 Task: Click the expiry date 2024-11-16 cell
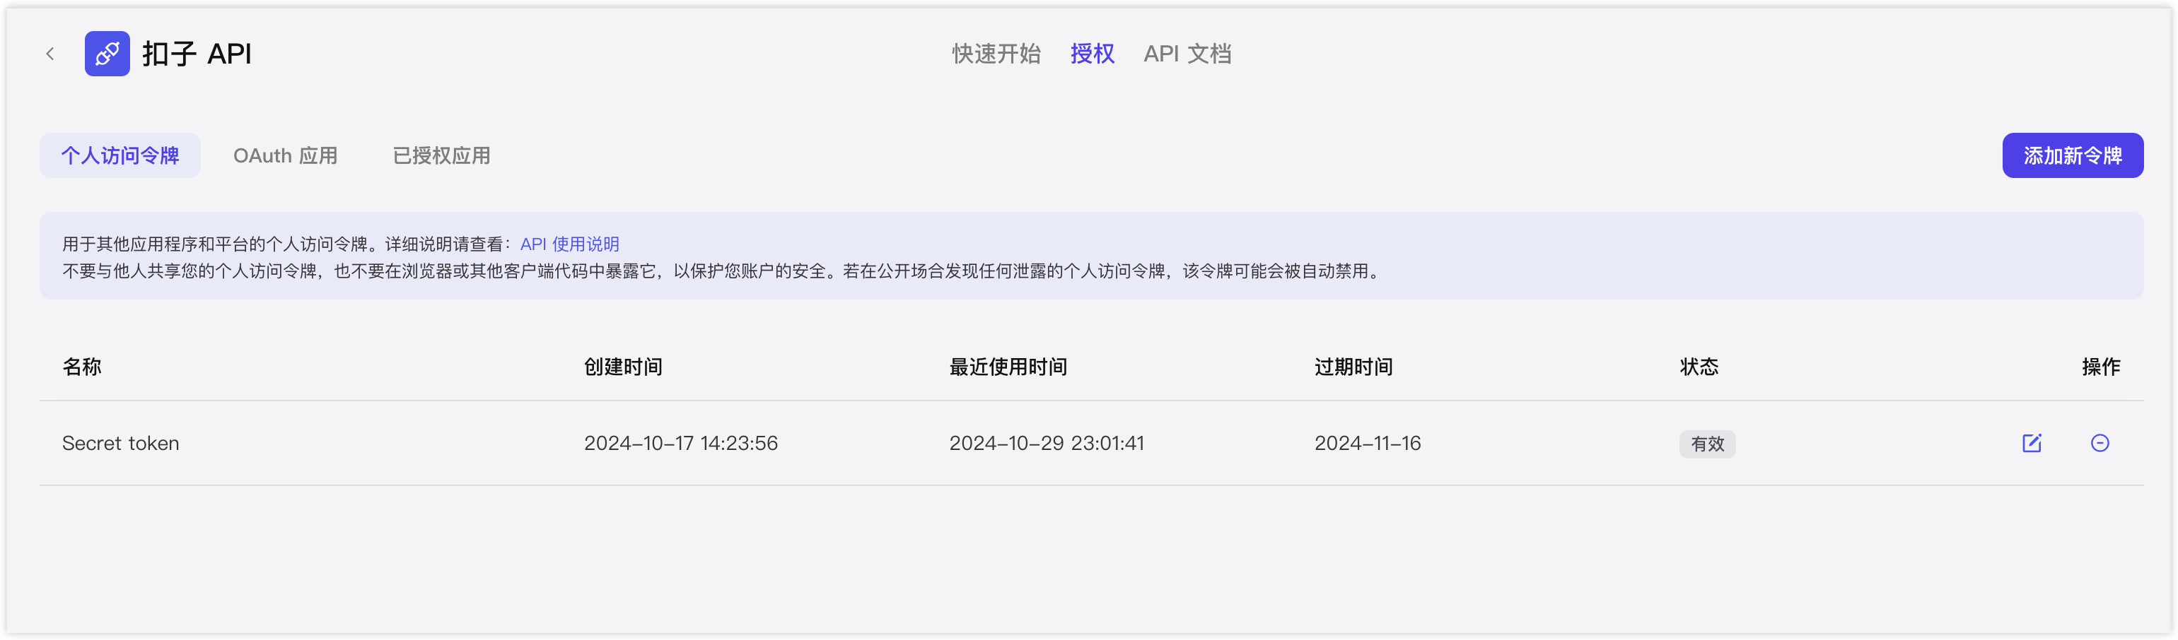coord(1367,444)
